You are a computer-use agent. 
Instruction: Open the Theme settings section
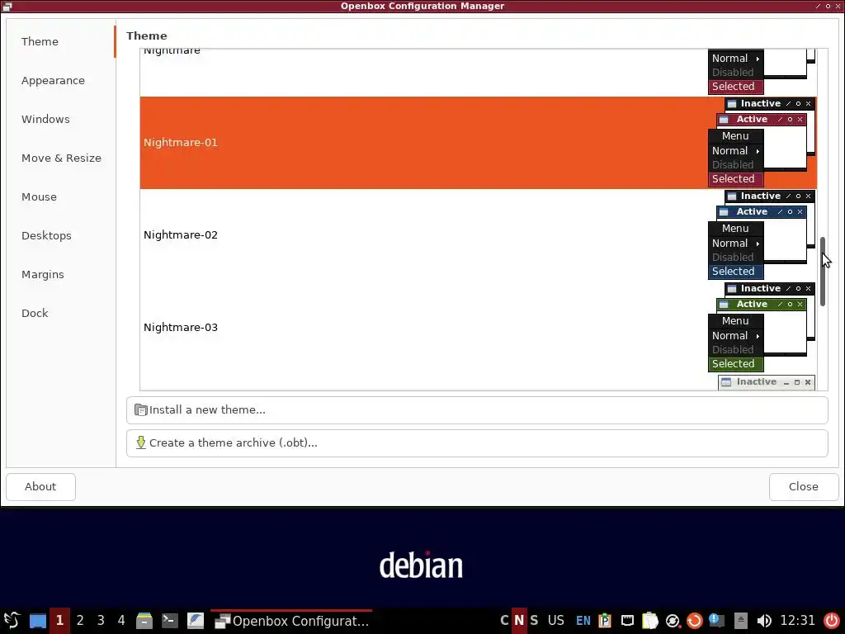(x=40, y=41)
